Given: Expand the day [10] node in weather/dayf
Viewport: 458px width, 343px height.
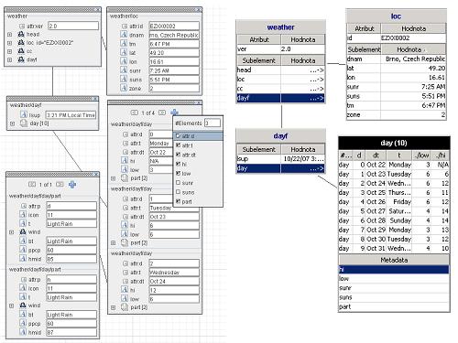Looking at the screenshot, I should (x=12, y=123).
